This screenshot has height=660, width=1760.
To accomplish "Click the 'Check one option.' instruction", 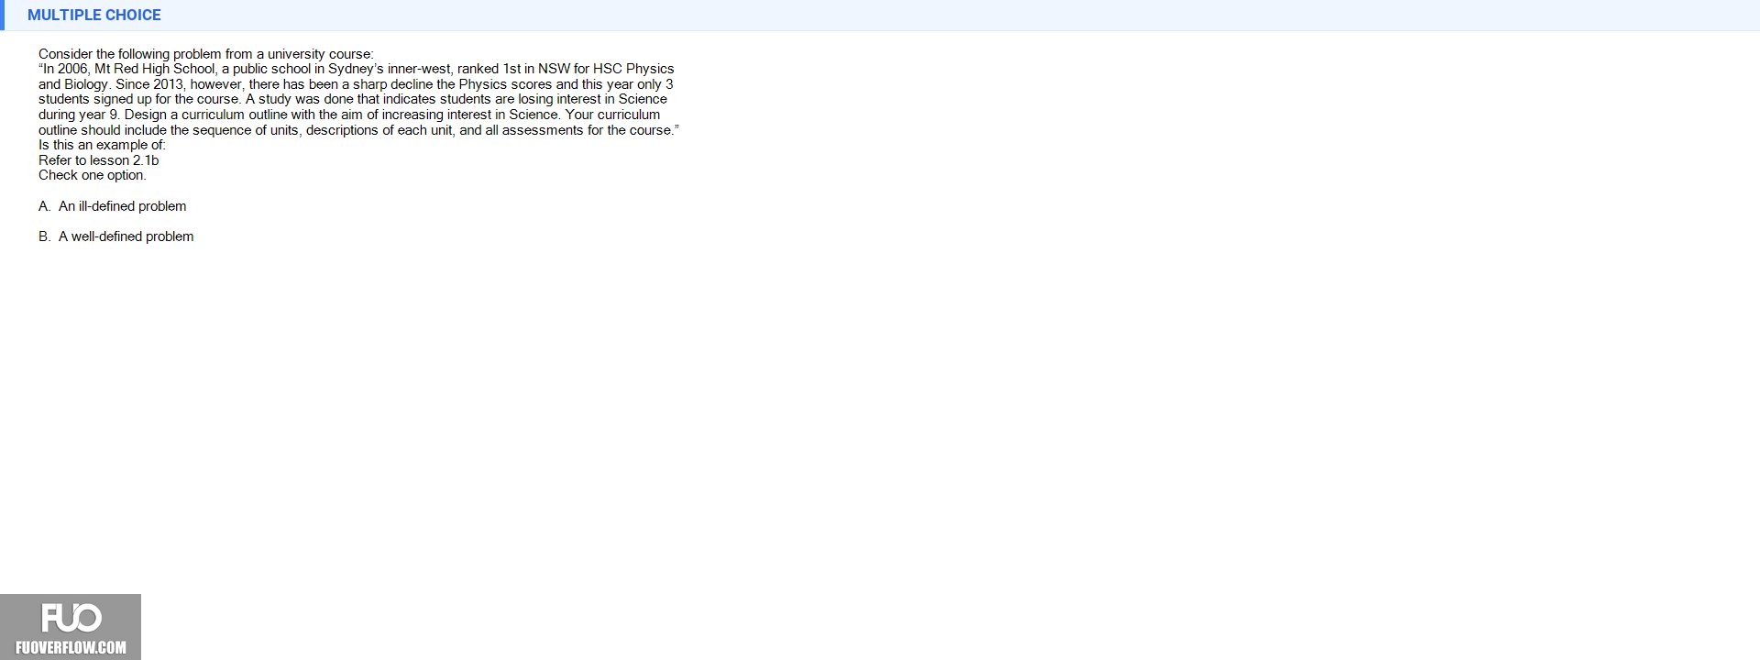I will point(93,175).
